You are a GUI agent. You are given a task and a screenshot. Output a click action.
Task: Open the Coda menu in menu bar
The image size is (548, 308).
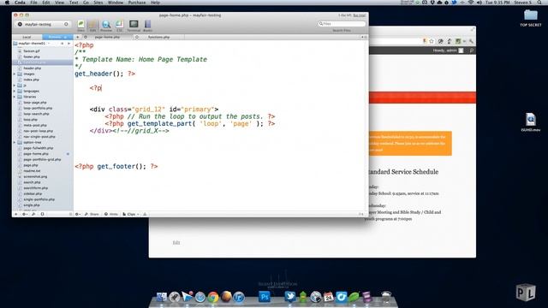click(20, 3)
